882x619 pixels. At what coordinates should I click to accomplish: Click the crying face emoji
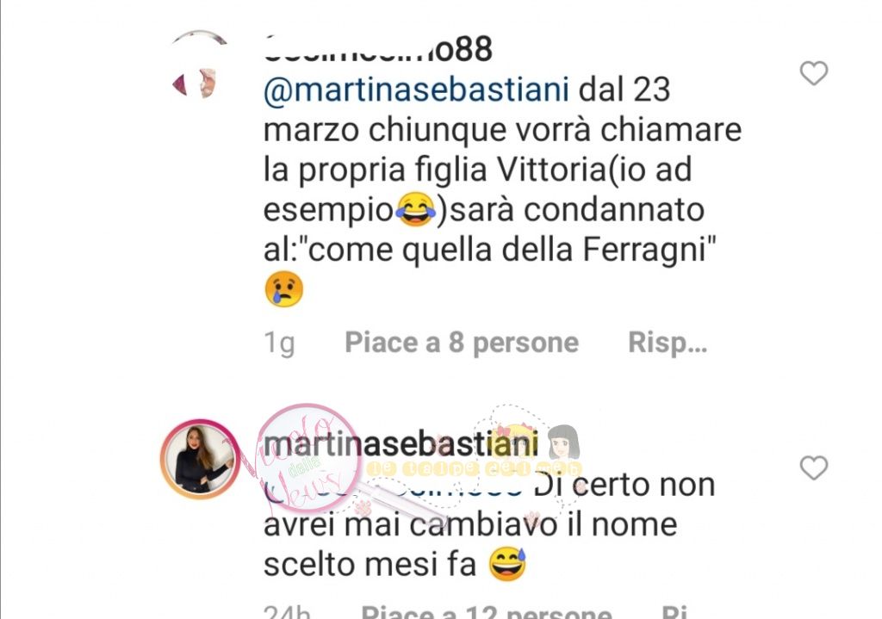283,289
